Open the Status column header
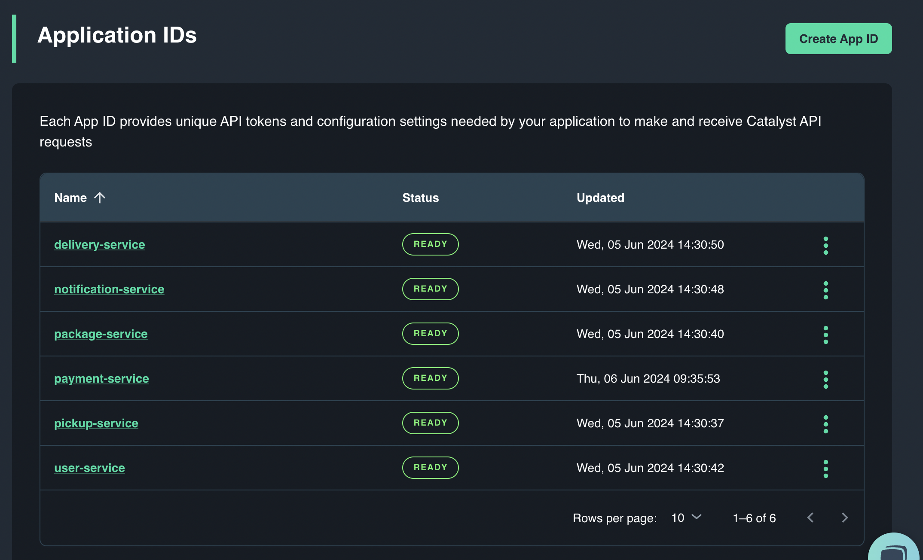The width and height of the screenshot is (923, 560). pyautogui.click(x=421, y=198)
